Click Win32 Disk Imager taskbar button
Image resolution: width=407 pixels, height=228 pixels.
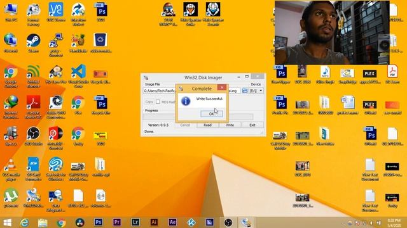coord(246,222)
